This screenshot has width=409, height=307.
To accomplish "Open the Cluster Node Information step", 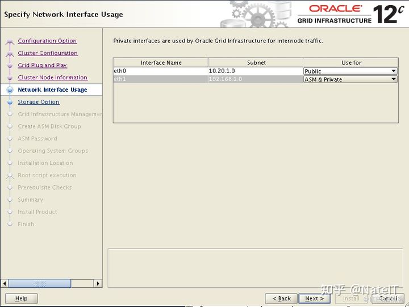I will click(53, 78).
